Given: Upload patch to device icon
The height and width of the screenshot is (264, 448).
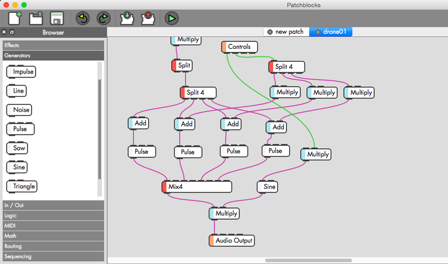Looking at the screenshot, I should pyautogui.click(x=148, y=18).
